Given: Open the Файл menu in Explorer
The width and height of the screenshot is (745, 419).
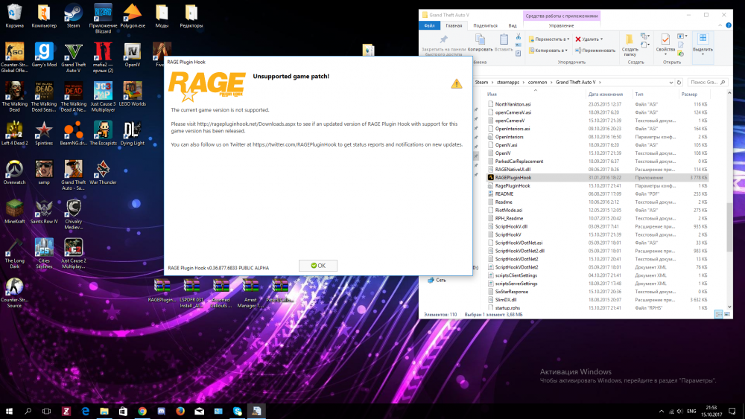Looking at the screenshot, I should coord(429,25).
